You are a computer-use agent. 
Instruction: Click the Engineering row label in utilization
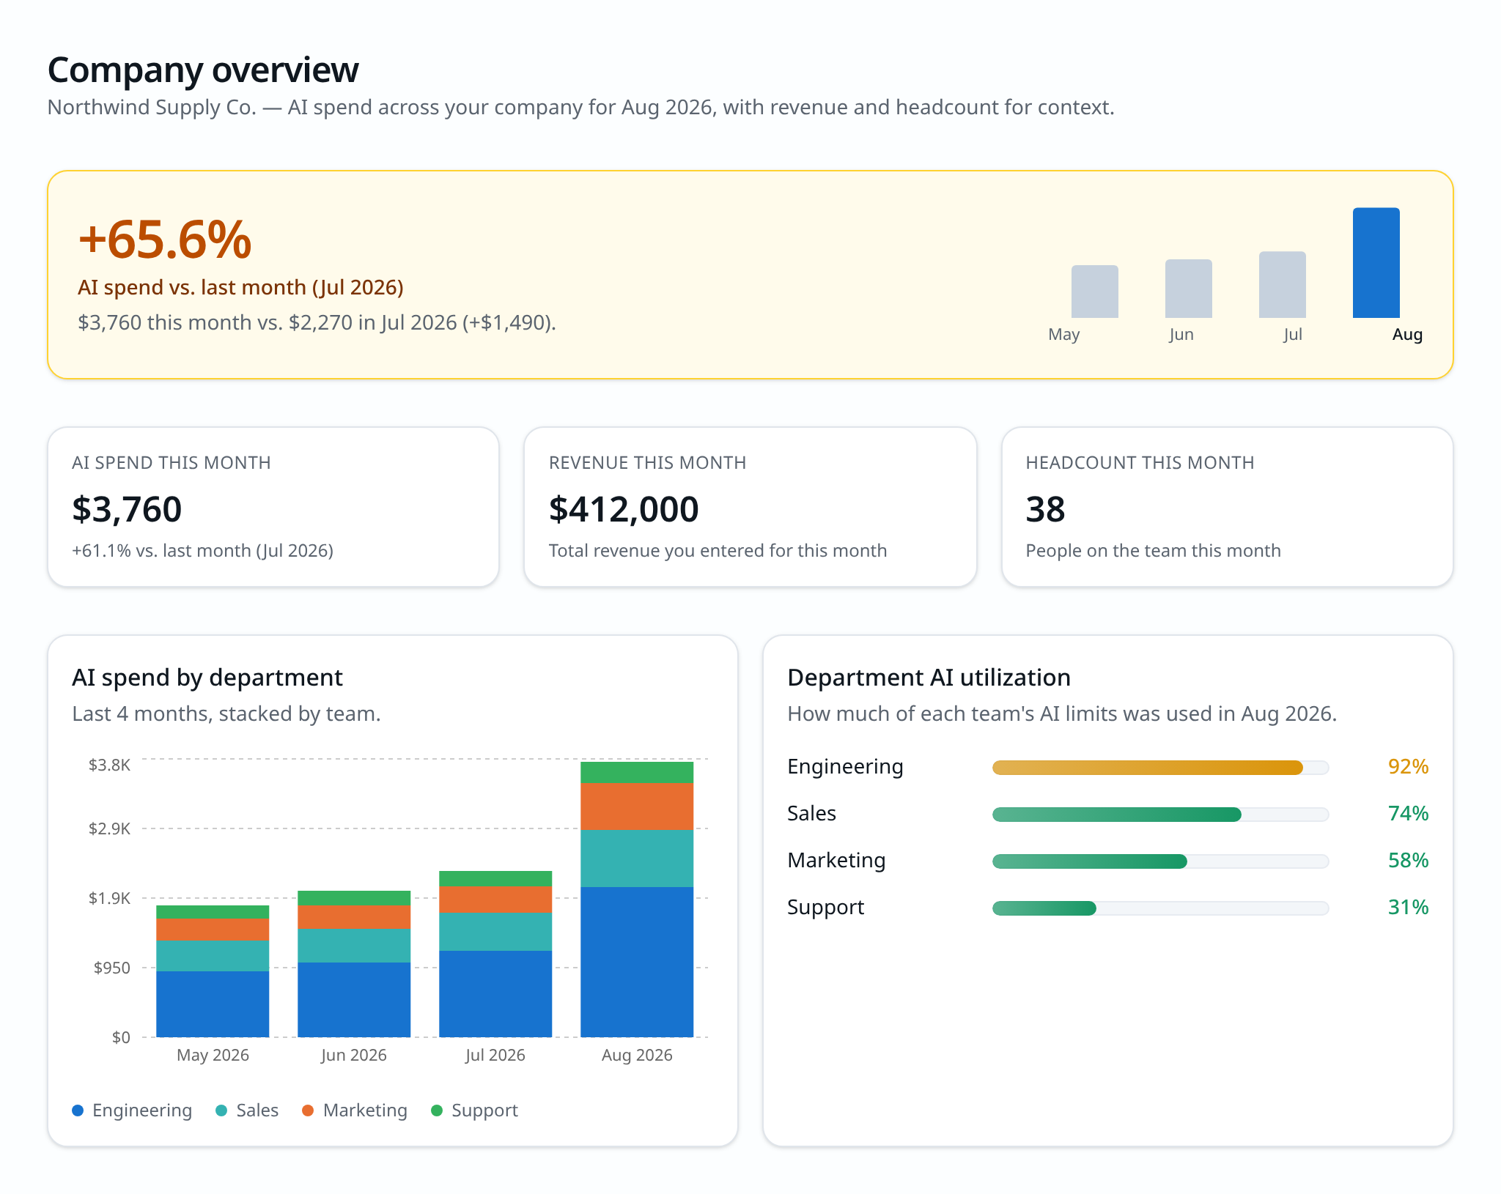coord(845,767)
